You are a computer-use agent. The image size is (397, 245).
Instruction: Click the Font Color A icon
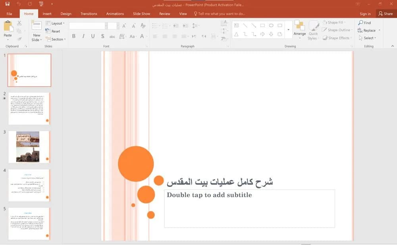point(142,36)
